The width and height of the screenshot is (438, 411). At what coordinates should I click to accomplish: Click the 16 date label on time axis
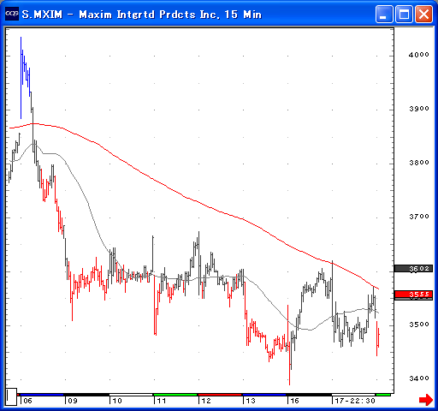click(x=294, y=401)
